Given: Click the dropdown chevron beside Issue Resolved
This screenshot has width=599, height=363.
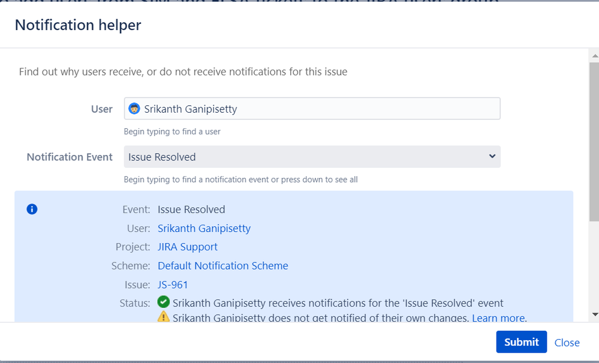Looking at the screenshot, I should [492, 156].
